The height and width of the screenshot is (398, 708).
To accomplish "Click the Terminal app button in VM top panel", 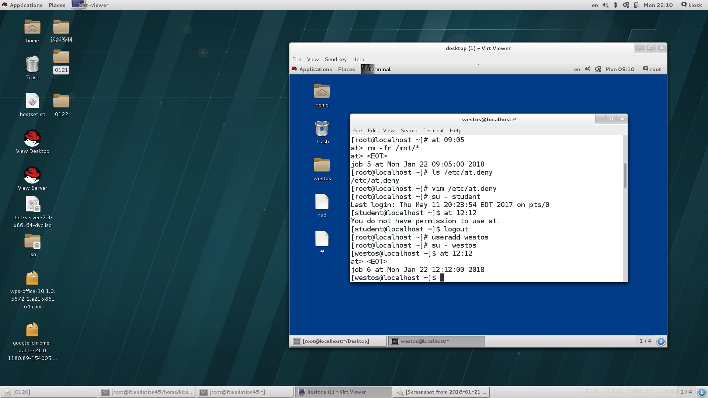I will pyautogui.click(x=376, y=69).
